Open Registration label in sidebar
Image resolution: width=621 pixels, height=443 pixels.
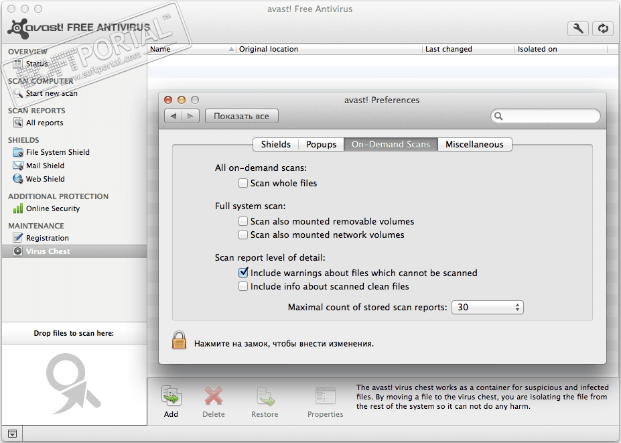[x=48, y=238]
